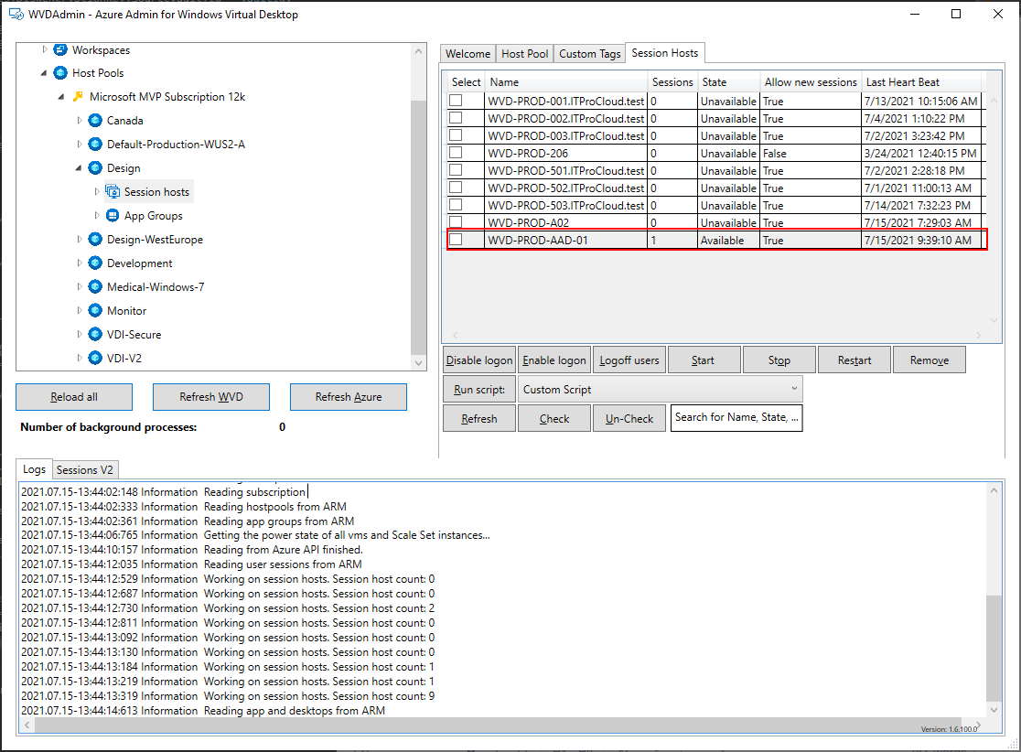Click the Design host pool icon

[95, 168]
